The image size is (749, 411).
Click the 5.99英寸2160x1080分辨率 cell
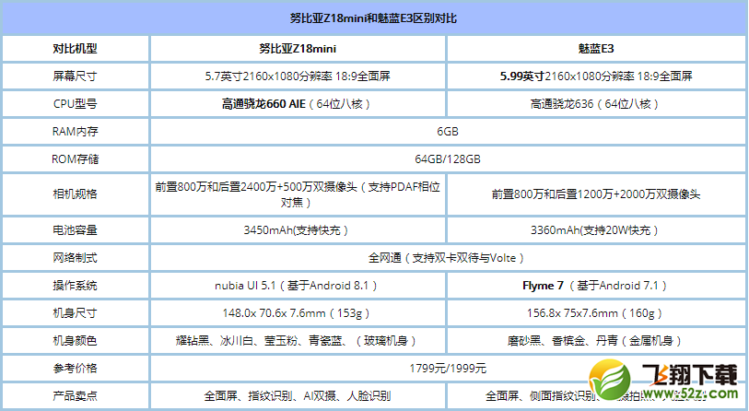[x=596, y=76]
